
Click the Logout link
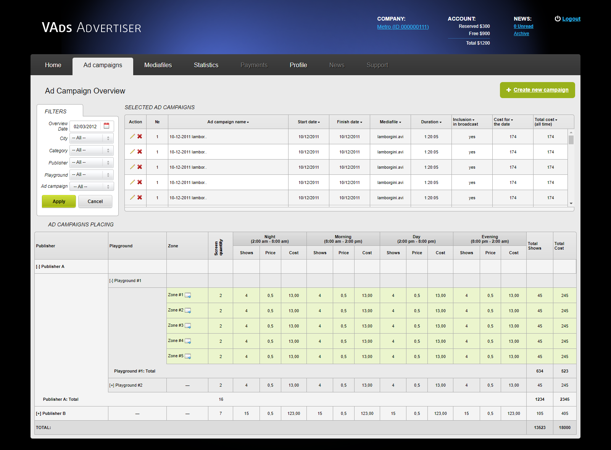[571, 19]
